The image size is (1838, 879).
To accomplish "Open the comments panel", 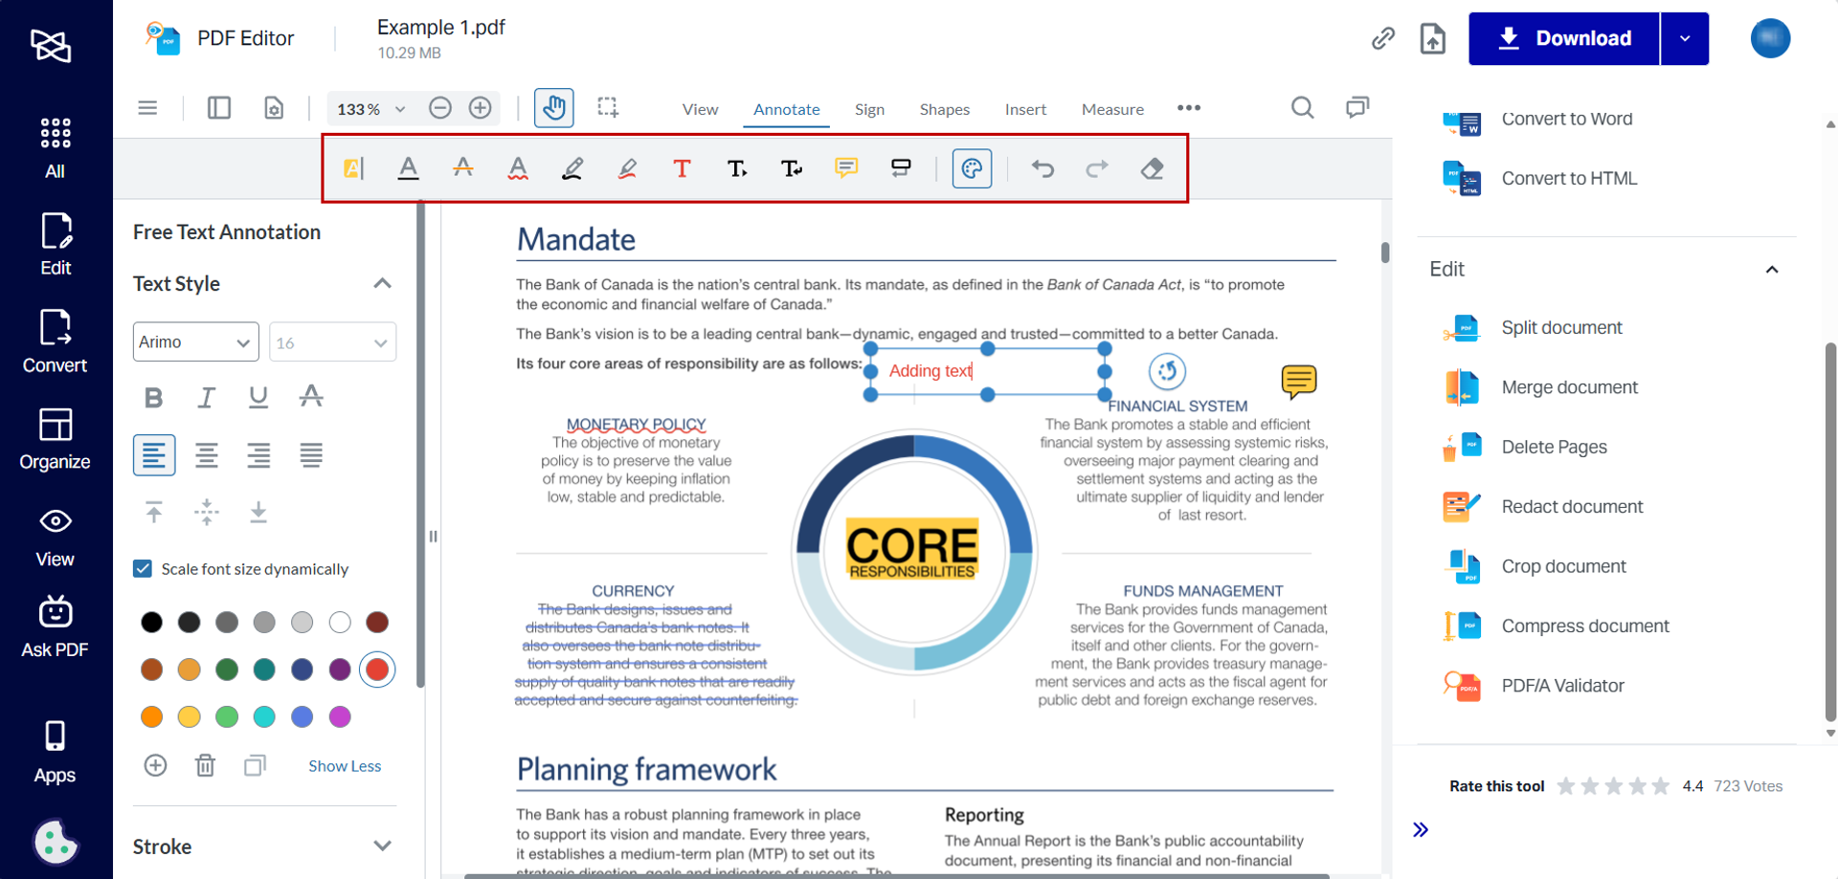I will point(1357,107).
